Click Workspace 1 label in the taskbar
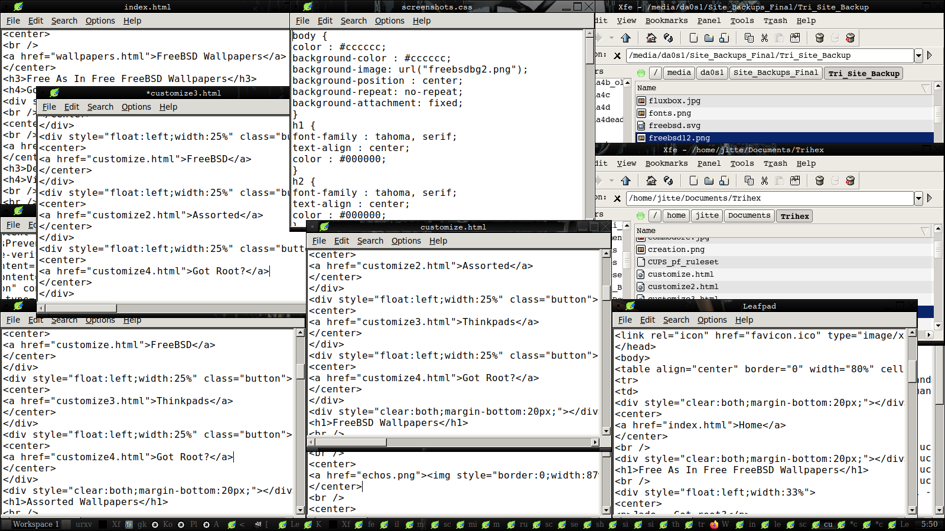 [36, 524]
